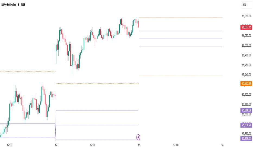Click the 25,900.00 price scale label
The height and width of the screenshot is (149, 253).
click(x=246, y=95)
